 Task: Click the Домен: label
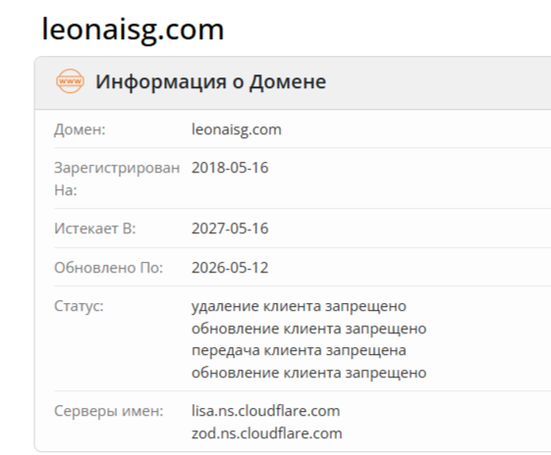click(x=80, y=129)
